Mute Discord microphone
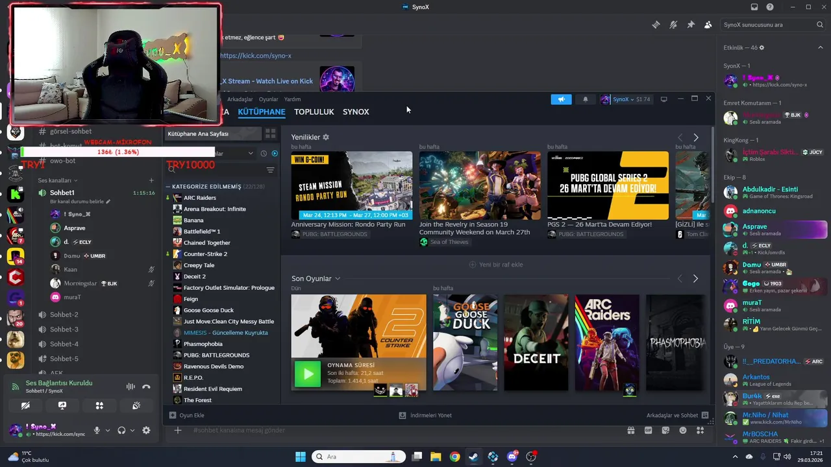The image size is (831, 467). point(97,430)
